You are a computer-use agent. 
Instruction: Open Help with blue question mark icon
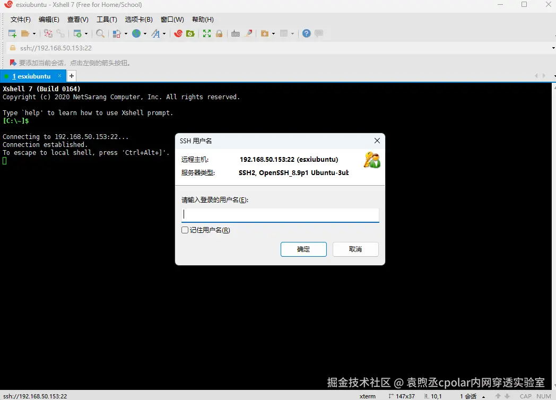[306, 33]
